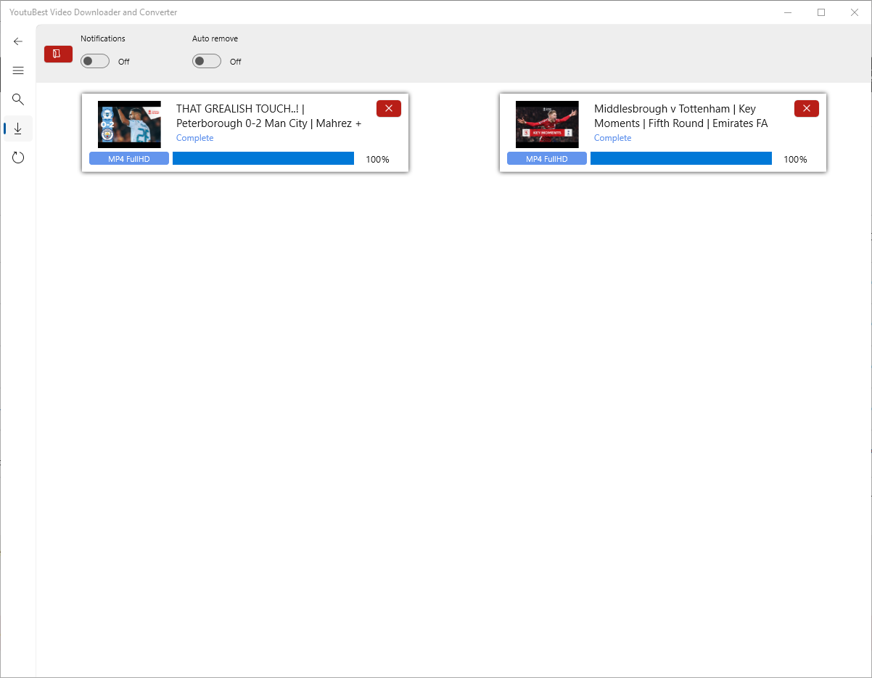The width and height of the screenshot is (872, 678).
Task: Open the hamburger navigation menu
Action: (18, 70)
